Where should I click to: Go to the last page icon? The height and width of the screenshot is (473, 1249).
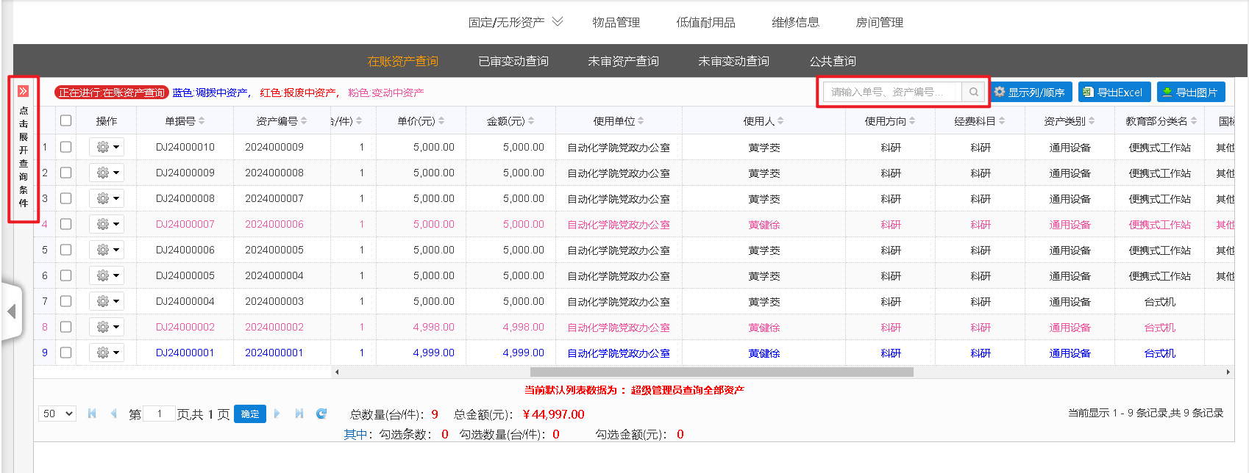pos(299,414)
